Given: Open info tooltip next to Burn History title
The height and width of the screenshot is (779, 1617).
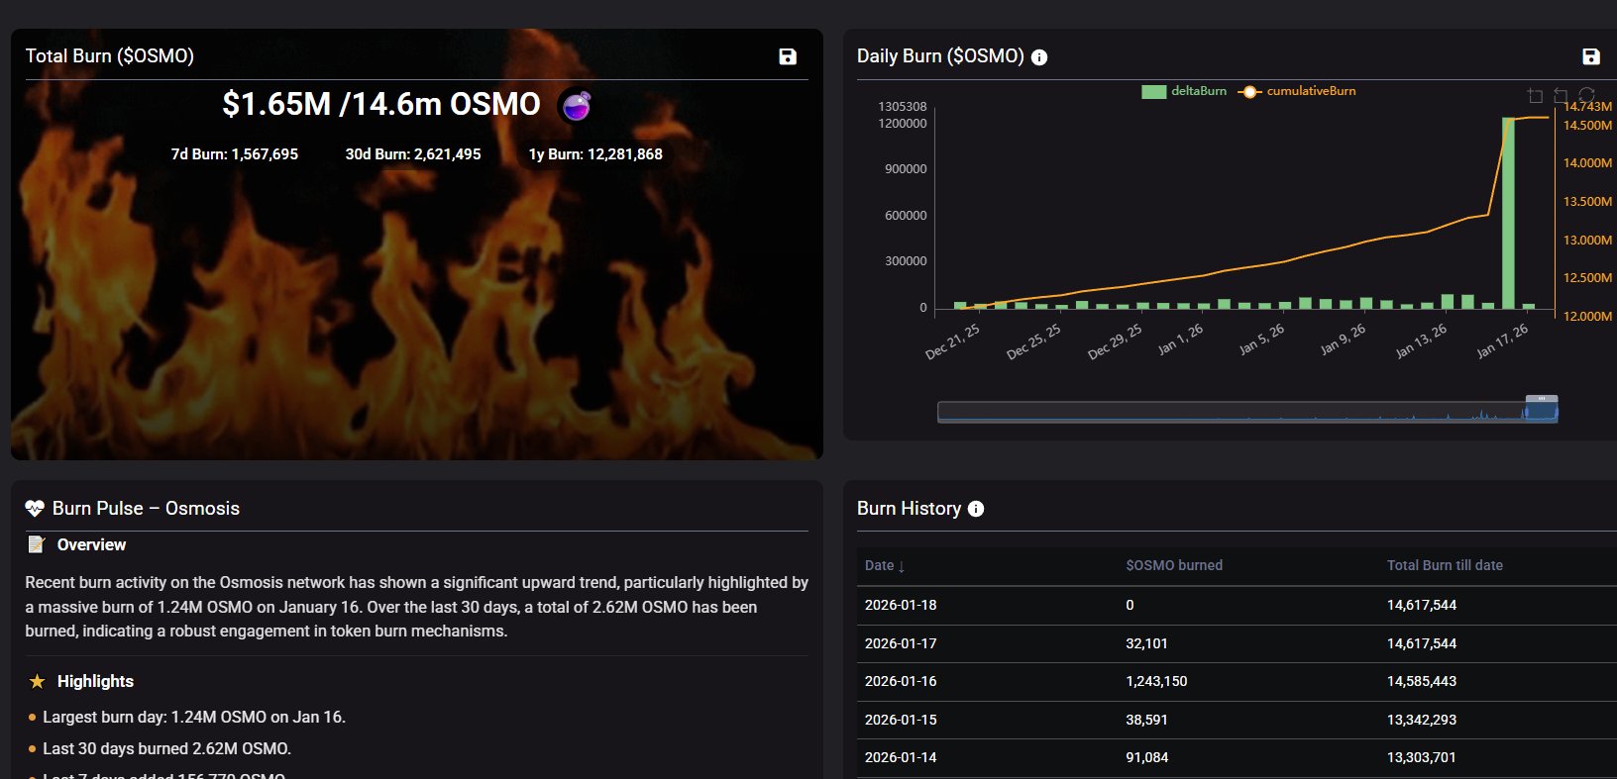Looking at the screenshot, I should tap(976, 509).
